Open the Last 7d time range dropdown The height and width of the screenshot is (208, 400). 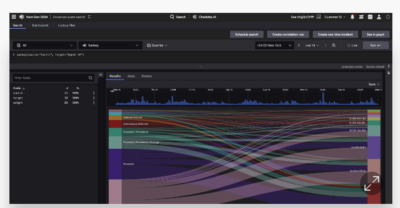click(x=312, y=45)
